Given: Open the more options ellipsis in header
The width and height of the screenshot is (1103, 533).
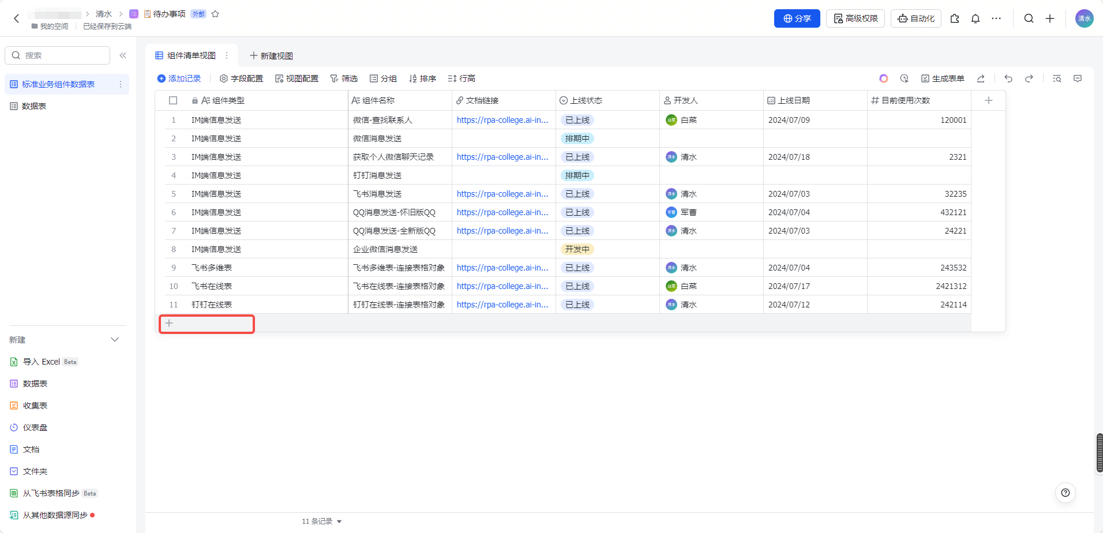Looking at the screenshot, I should pyautogui.click(x=996, y=18).
